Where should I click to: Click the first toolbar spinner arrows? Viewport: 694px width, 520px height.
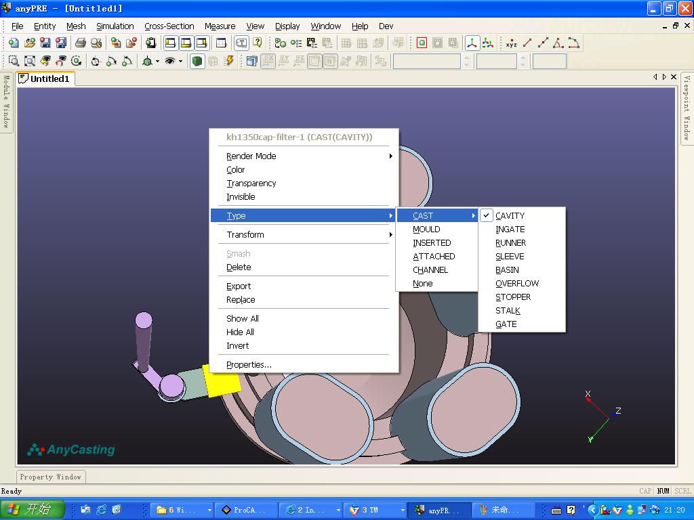[x=466, y=61]
